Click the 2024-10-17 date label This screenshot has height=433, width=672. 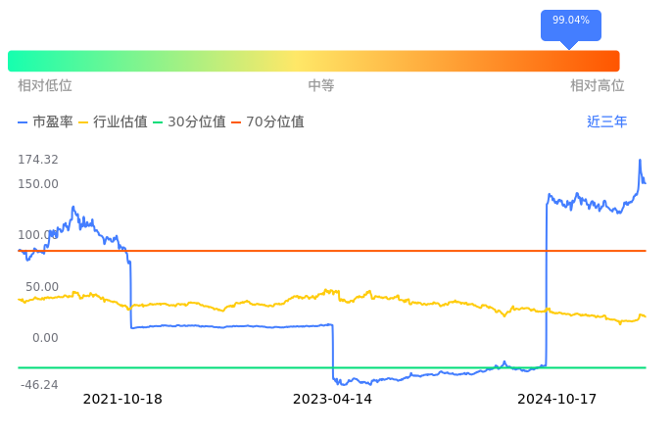coord(556,399)
